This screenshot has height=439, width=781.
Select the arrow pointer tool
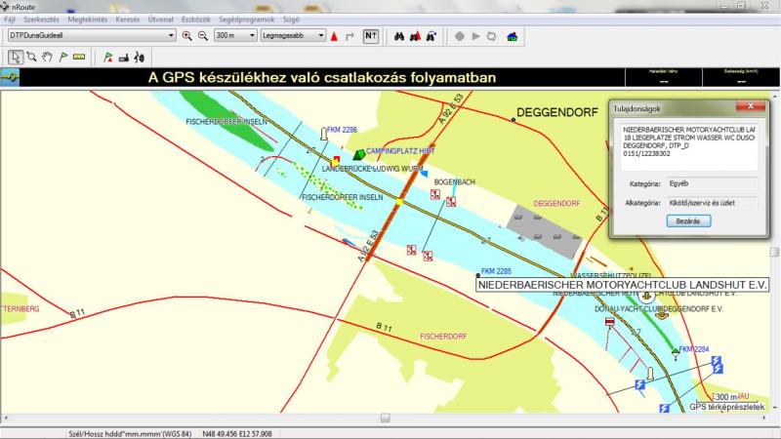click(x=16, y=58)
